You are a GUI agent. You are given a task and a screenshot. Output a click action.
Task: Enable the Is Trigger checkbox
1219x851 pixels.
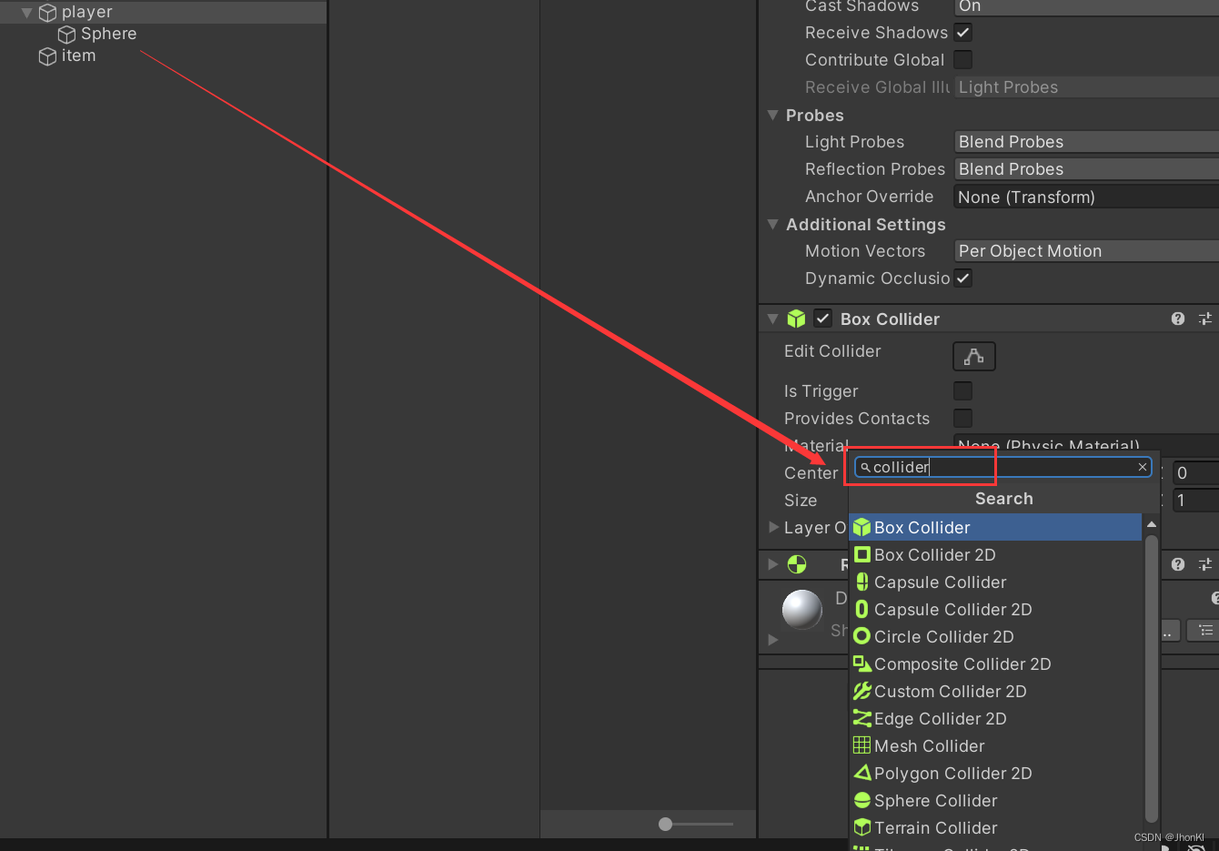963,391
